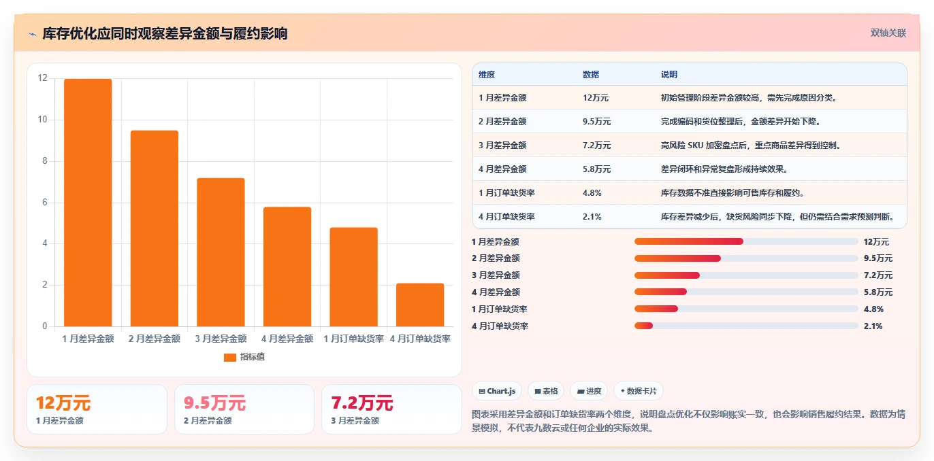Click the chart bar for 2 月差异金额
This screenshot has width=934, height=461.
pos(155,228)
